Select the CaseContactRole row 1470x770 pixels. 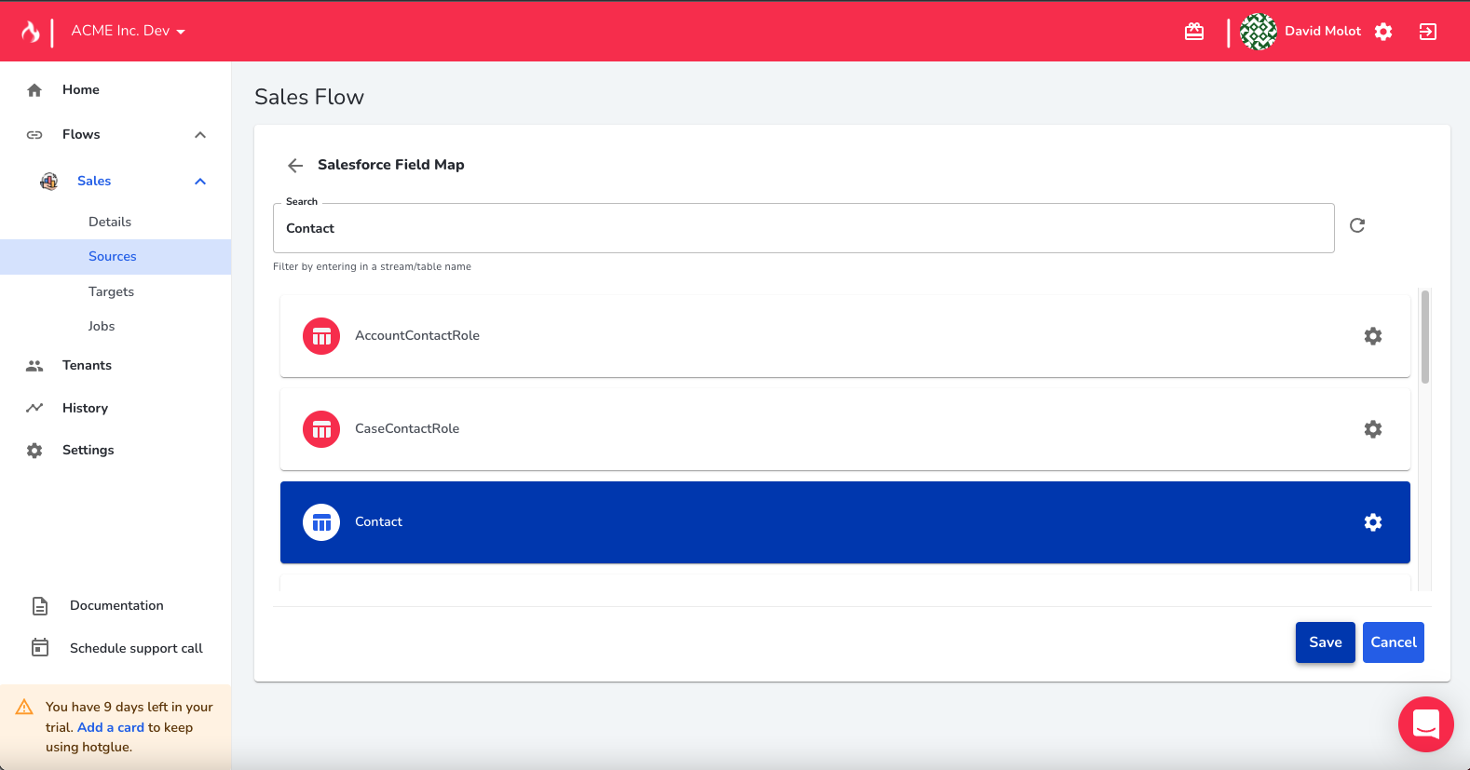(x=845, y=429)
